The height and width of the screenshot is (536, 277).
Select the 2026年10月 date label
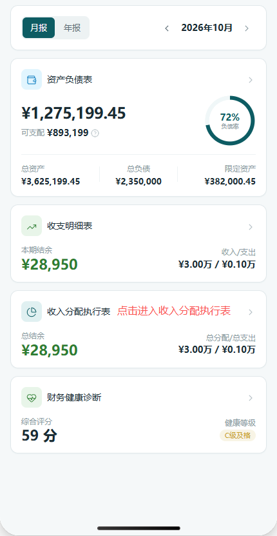(207, 28)
